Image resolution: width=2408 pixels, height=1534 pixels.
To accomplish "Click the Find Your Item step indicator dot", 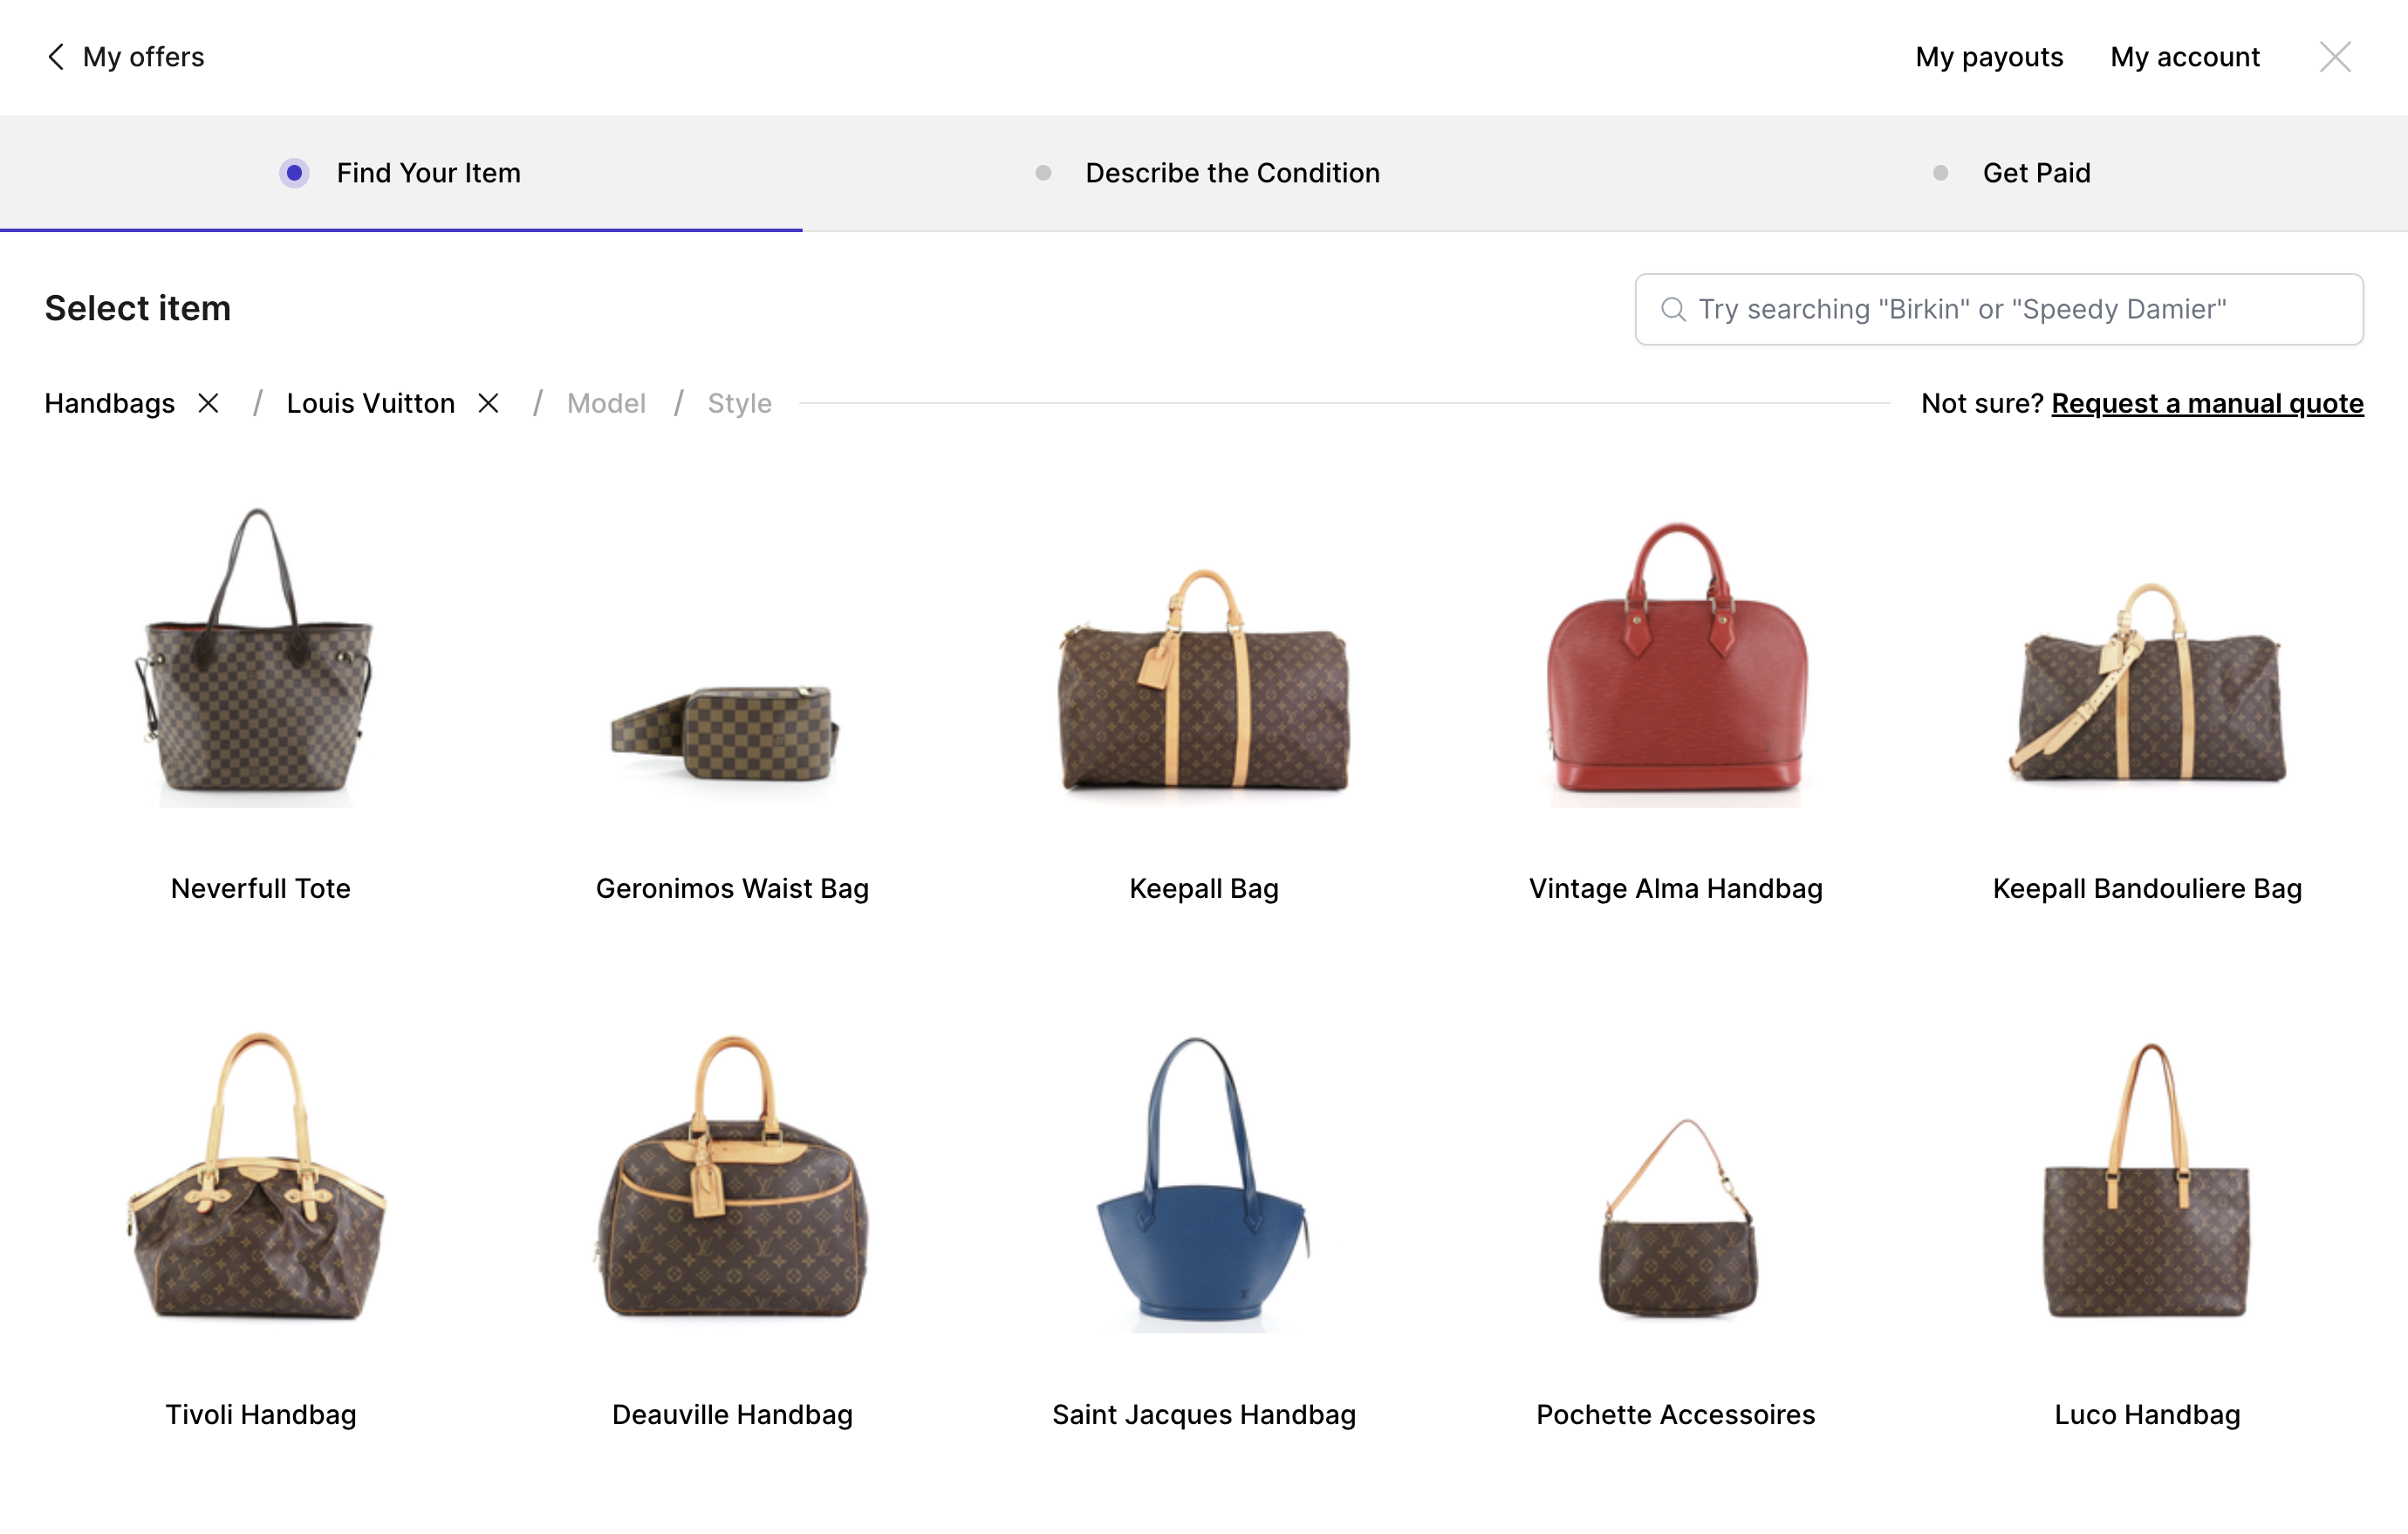I will pyautogui.click(x=294, y=173).
